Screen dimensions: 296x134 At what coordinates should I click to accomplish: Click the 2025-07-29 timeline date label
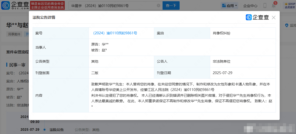click(30, 129)
